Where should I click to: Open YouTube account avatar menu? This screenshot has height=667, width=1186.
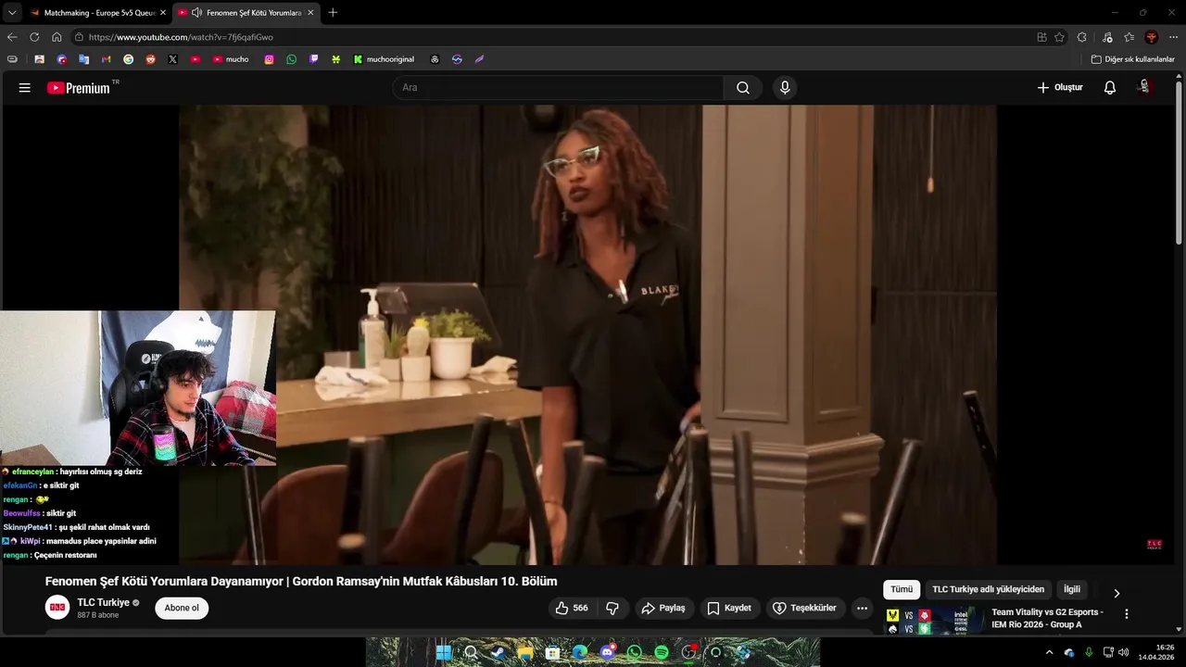(x=1145, y=88)
